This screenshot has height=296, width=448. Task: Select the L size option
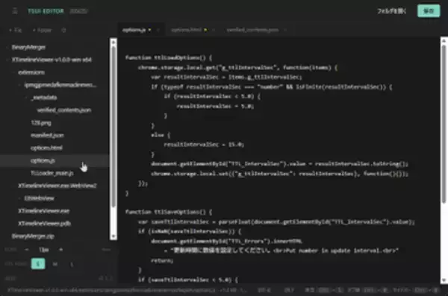click(x=72, y=264)
